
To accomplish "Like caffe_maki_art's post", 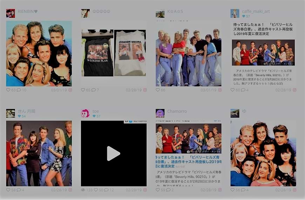I will click(x=232, y=90).
